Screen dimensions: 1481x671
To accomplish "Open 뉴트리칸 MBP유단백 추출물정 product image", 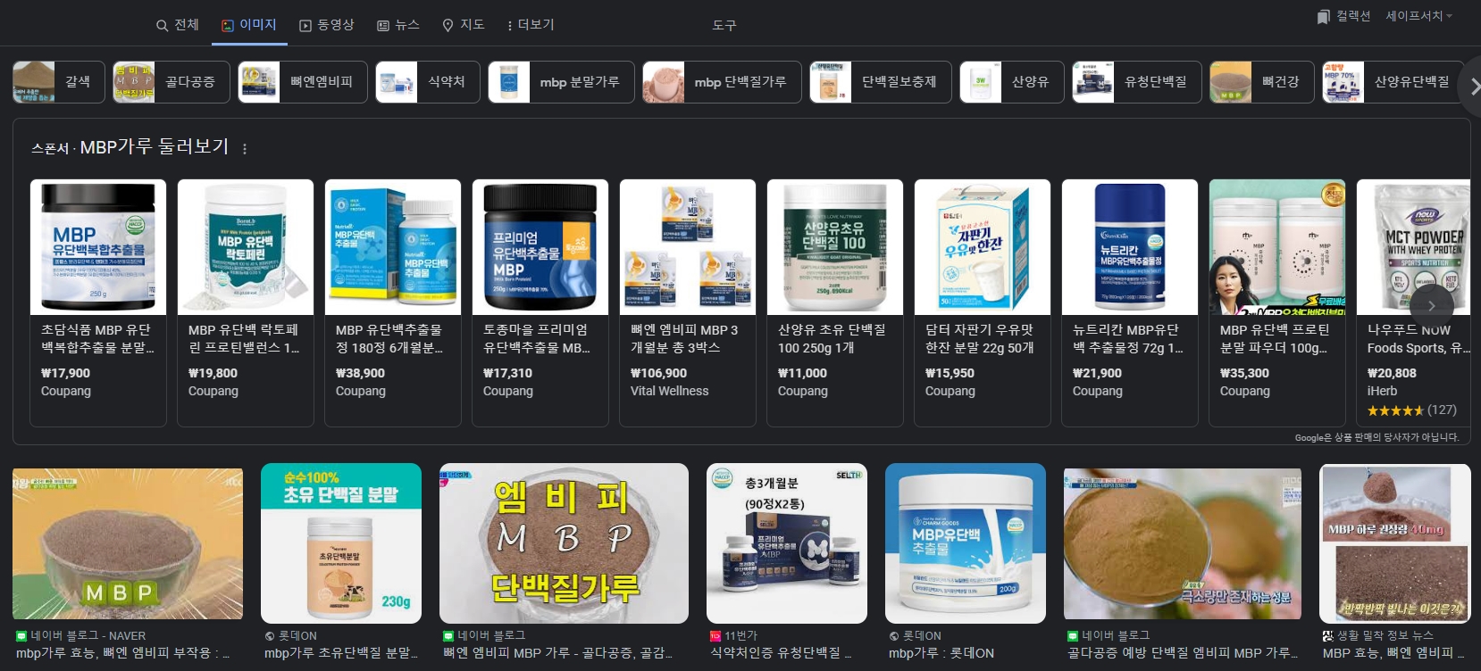I will point(1130,247).
